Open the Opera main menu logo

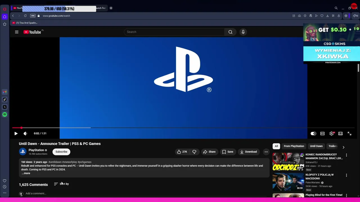tap(4, 9)
